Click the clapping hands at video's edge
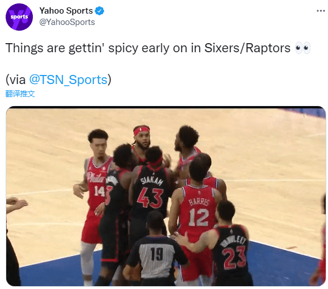Viewport: 328px width, 289px height. (x=17, y=203)
